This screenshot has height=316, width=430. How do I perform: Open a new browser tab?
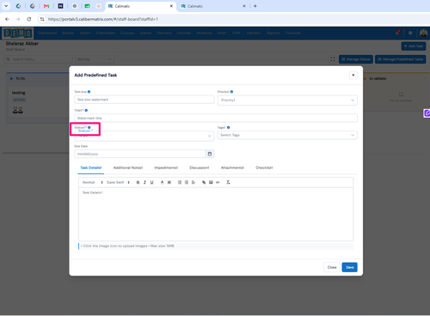[255, 6]
